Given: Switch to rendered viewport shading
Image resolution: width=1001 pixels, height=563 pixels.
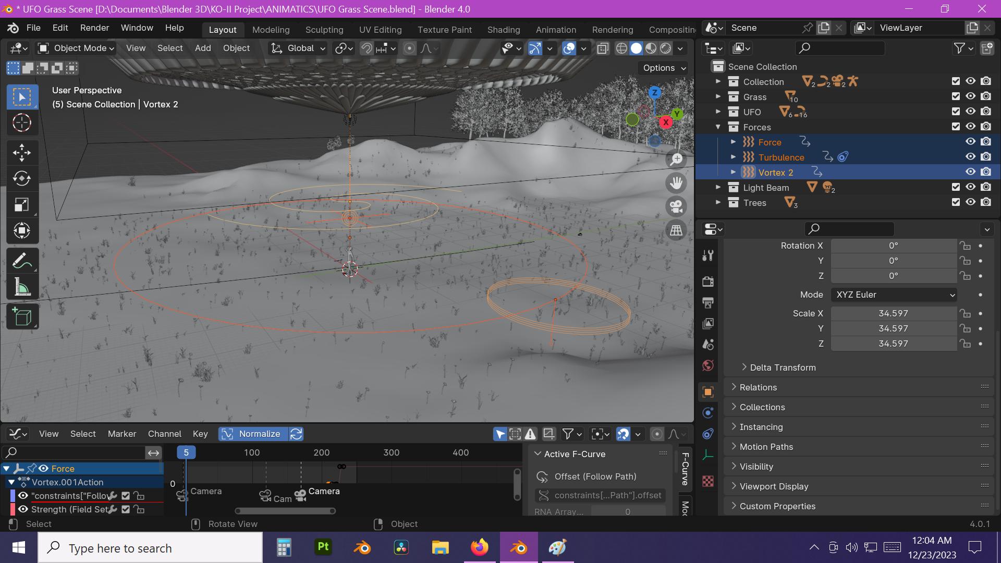Looking at the screenshot, I should (x=665, y=48).
